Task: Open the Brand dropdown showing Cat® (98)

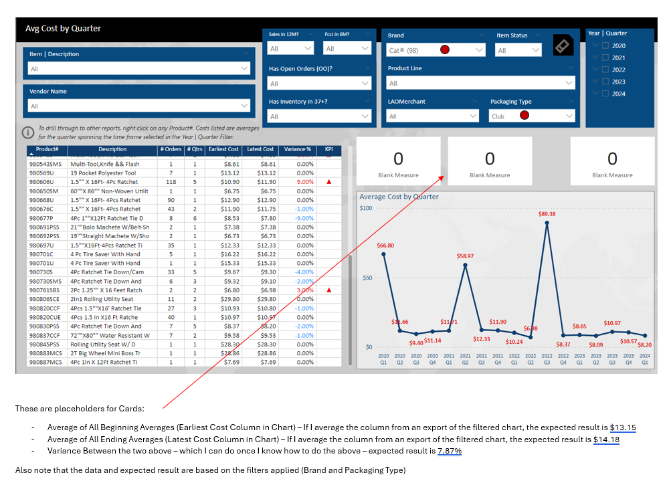Action: click(436, 50)
